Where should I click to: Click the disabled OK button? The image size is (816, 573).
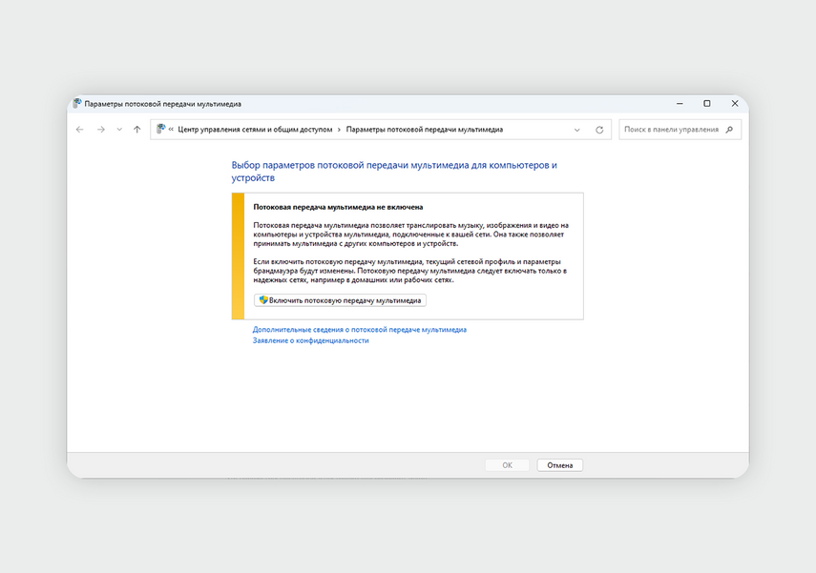click(508, 465)
